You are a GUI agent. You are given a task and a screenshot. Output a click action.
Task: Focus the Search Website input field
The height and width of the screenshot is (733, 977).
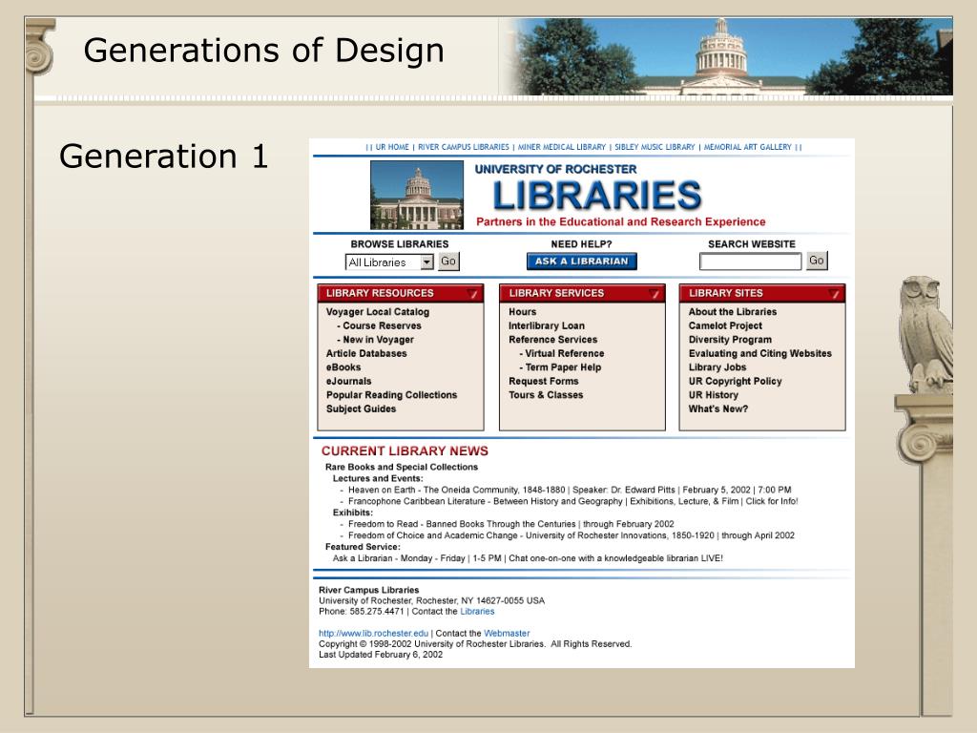tap(750, 262)
